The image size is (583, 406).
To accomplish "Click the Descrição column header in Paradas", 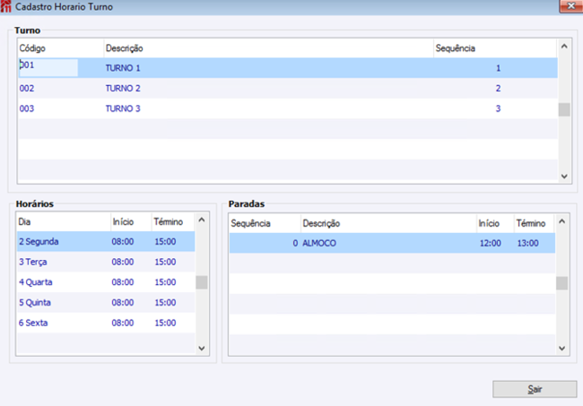I will [389, 224].
